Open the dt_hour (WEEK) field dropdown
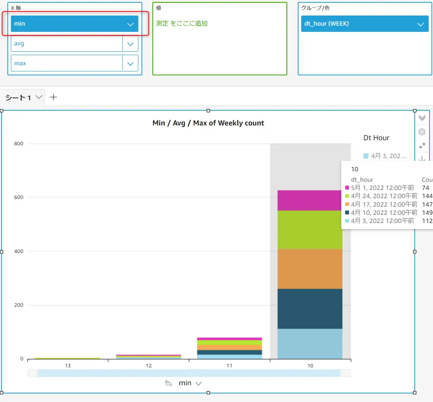The width and height of the screenshot is (433, 402). tap(420, 24)
